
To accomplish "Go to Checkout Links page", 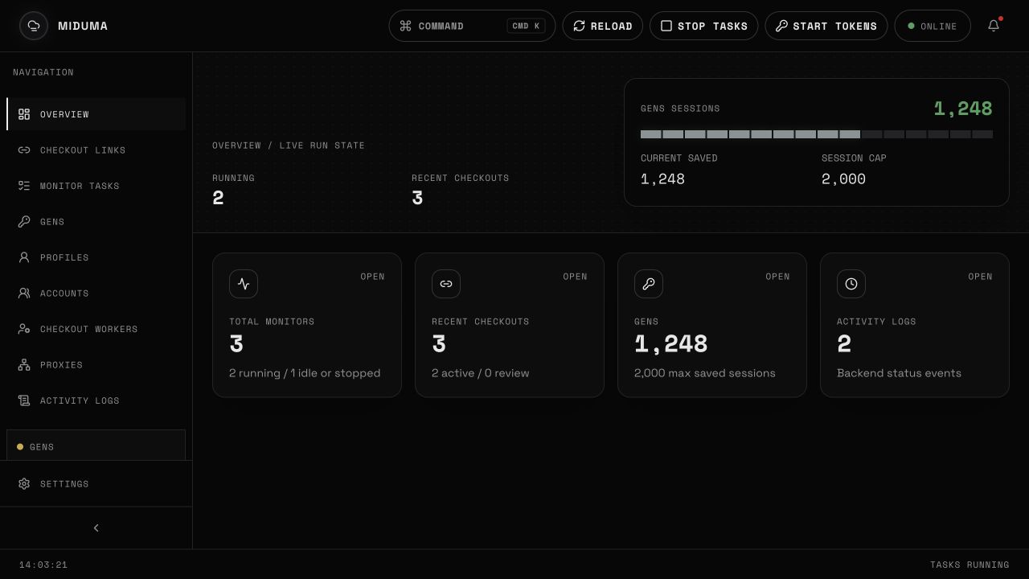I will (96, 150).
